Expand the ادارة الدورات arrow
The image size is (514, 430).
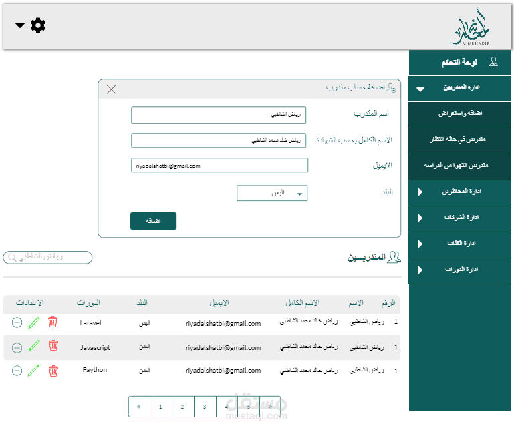pos(420,270)
